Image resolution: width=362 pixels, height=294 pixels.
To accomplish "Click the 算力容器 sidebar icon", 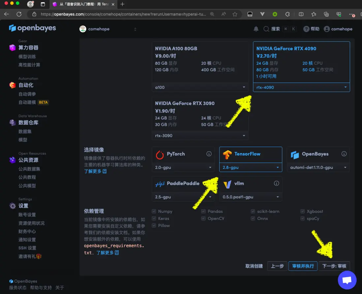I will click(x=13, y=48).
